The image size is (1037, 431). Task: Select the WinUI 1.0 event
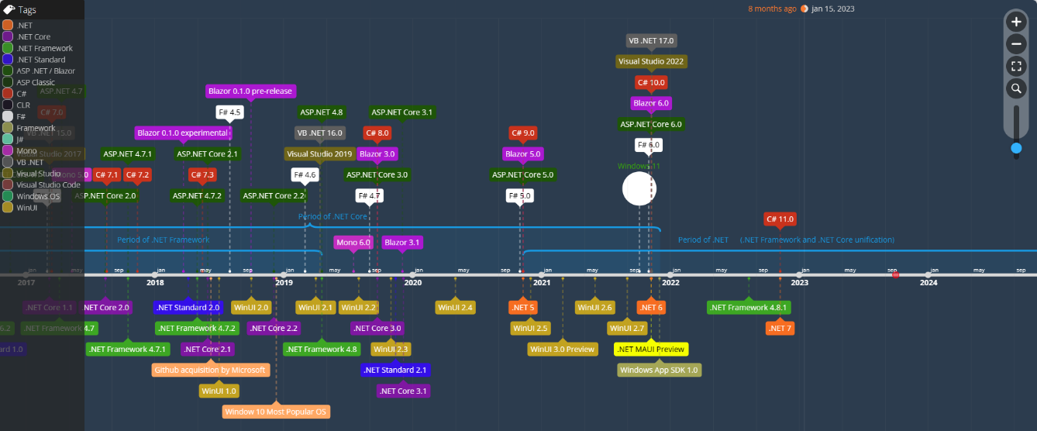(219, 391)
